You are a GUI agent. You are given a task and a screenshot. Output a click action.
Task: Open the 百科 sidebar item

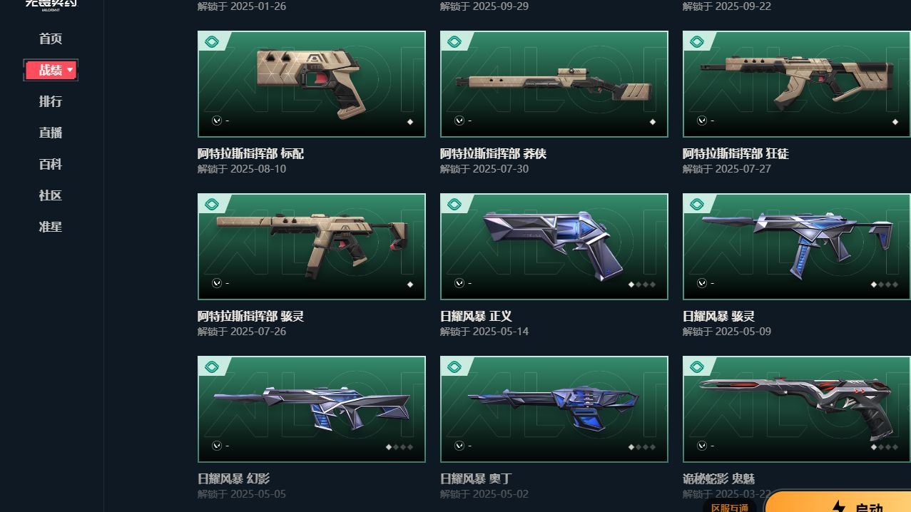coord(51,164)
